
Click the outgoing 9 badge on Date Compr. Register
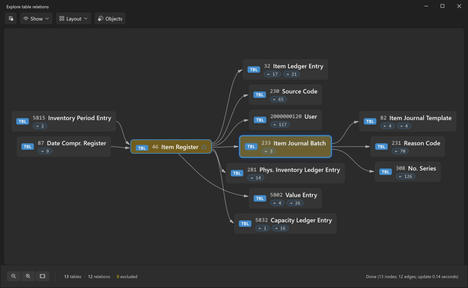click(45, 151)
